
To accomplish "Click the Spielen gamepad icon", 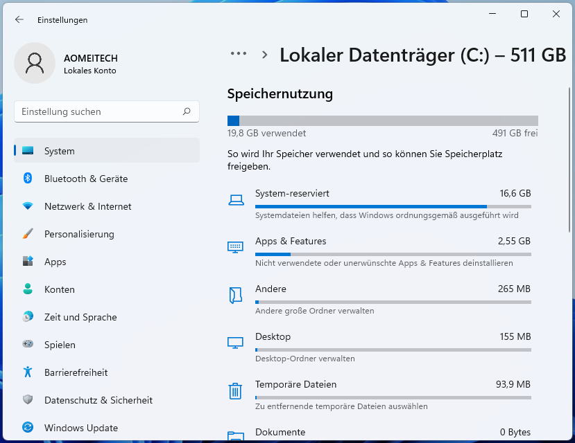I will (x=28, y=345).
